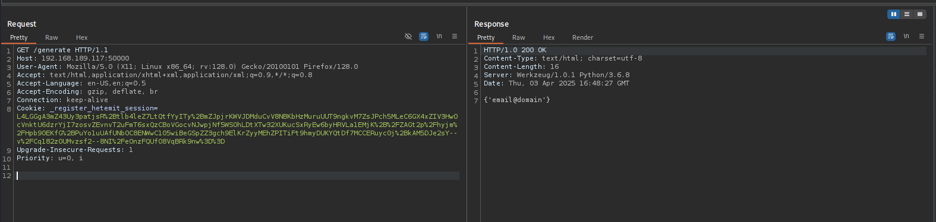Click the 'Upgrade-Insecure-Requests: 1' header line
Screen dimensions: 936x222
click(x=75, y=150)
